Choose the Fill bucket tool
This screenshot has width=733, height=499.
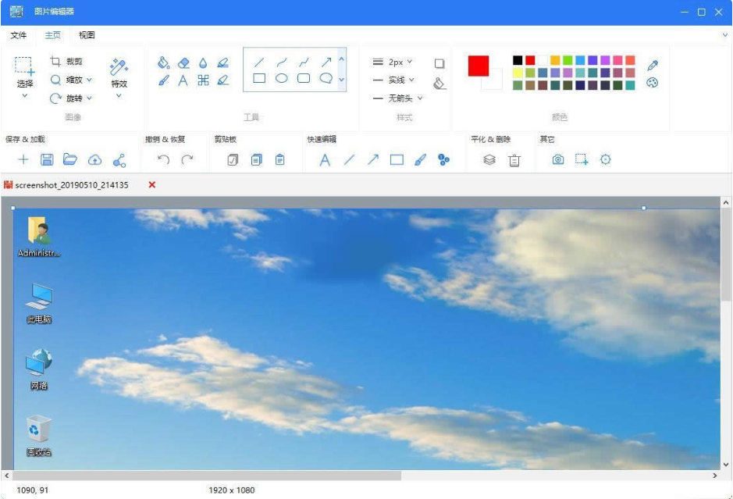(163, 62)
